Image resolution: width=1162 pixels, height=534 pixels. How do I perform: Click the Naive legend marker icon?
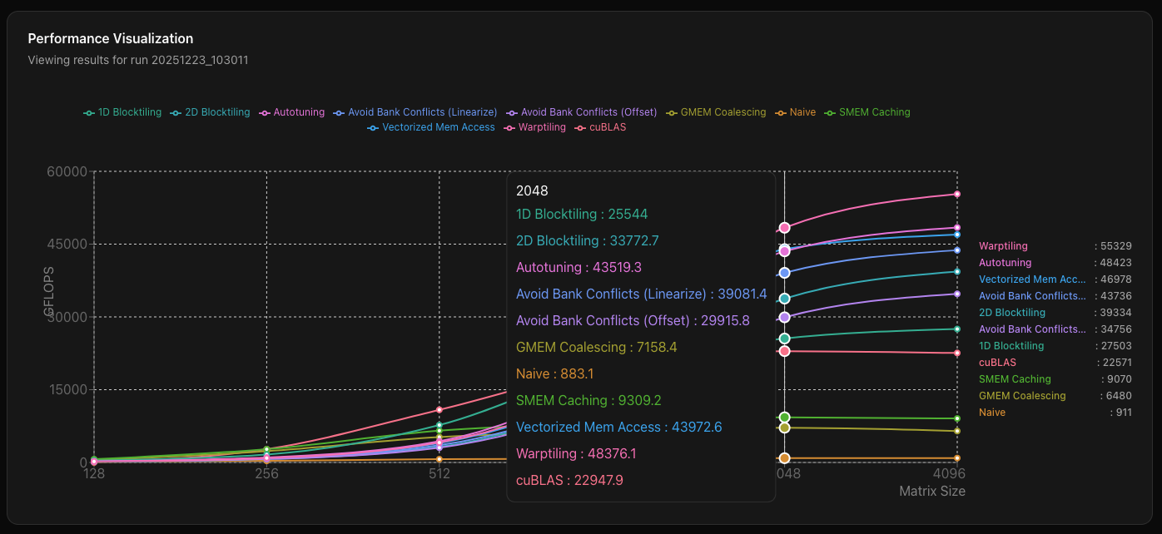click(x=781, y=112)
